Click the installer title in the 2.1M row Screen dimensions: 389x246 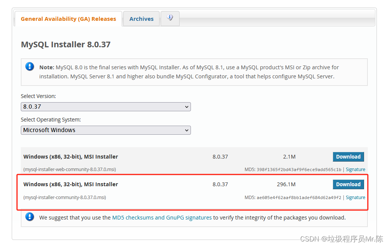pos(71,157)
